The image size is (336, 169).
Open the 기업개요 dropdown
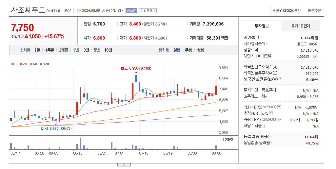148,10
